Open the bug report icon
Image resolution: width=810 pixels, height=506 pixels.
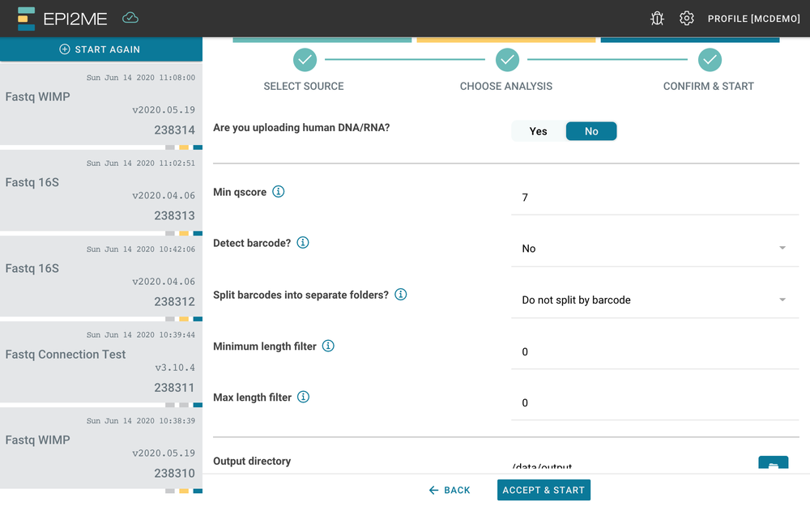point(657,19)
